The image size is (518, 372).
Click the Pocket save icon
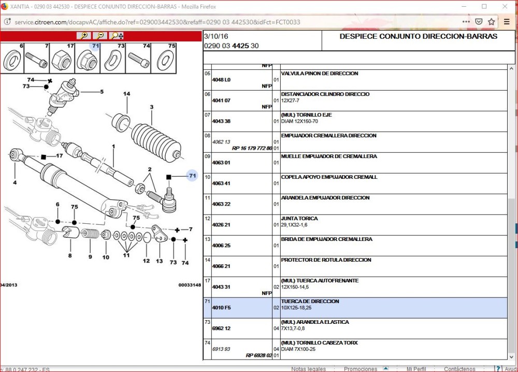click(479, 22)
